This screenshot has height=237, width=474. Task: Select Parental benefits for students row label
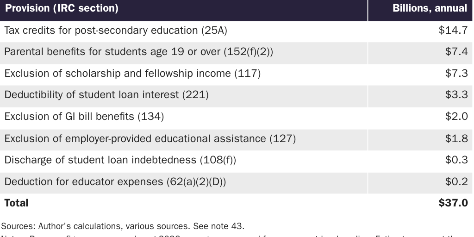coord(138,52)
